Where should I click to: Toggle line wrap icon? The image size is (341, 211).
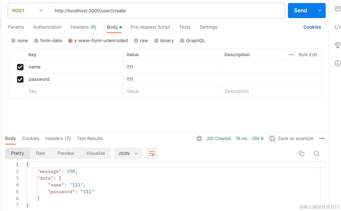click(152, 154)
